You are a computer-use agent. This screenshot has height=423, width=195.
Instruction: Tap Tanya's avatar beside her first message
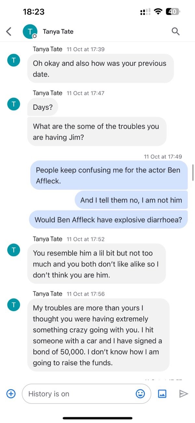[14, 60]
